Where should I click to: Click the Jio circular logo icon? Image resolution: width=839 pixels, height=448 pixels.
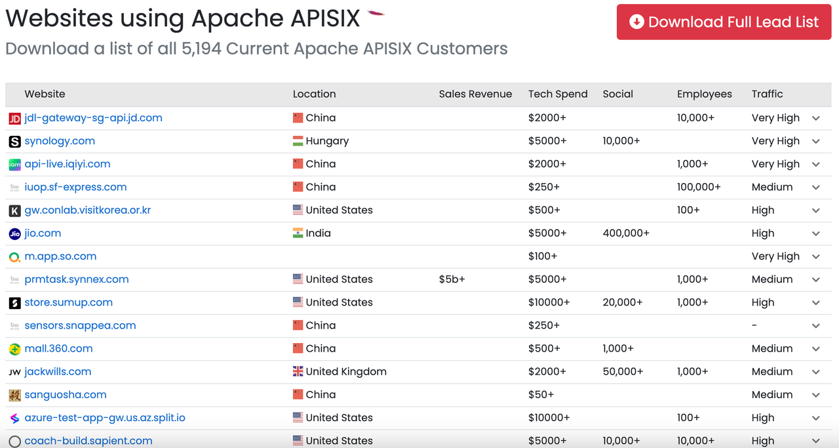tap(13, 233)
